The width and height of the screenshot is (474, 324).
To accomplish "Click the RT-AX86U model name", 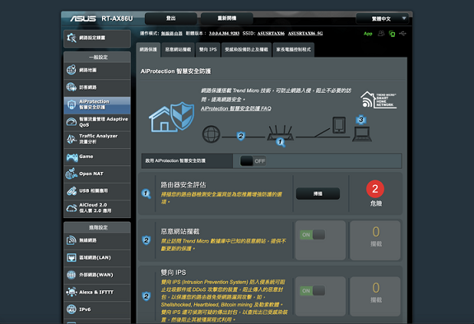I will click(x=117, y=19).
